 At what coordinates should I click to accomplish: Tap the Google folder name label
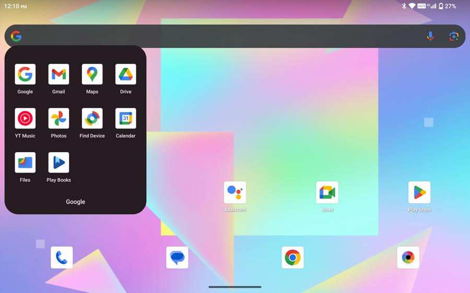[x=76, y=202]
